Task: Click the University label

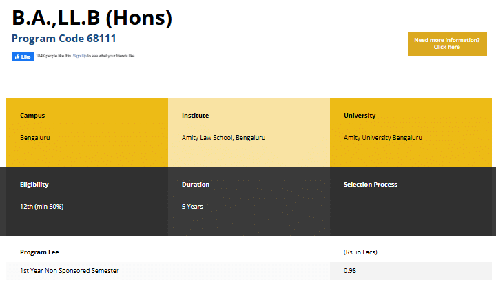Action: click(x=360, y=116)
